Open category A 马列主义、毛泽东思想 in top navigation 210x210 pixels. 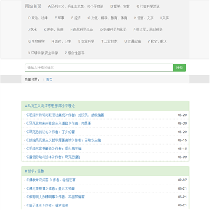point(76,6)
